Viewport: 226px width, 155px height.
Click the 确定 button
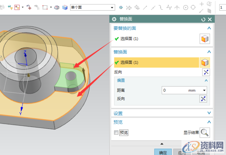(x=163, y=152)
